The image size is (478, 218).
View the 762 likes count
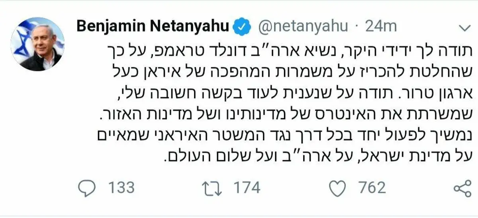tap(372, 188)
